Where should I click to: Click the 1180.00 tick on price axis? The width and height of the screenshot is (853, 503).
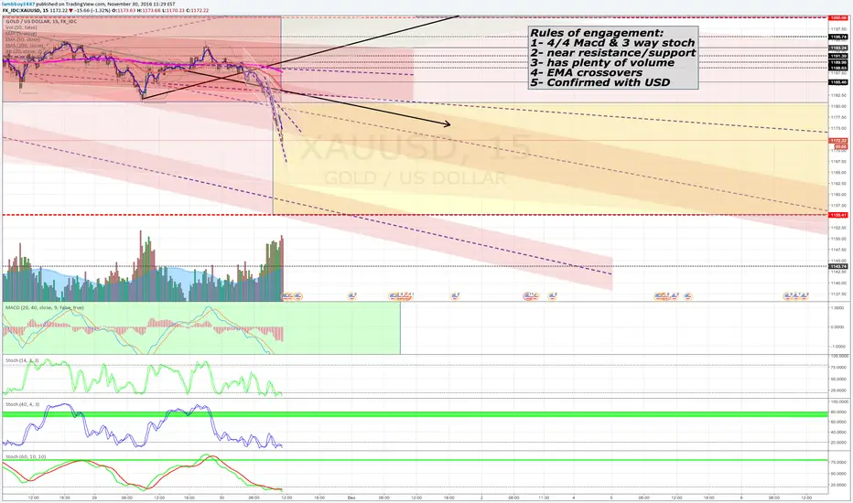click(x=837, y=106)
